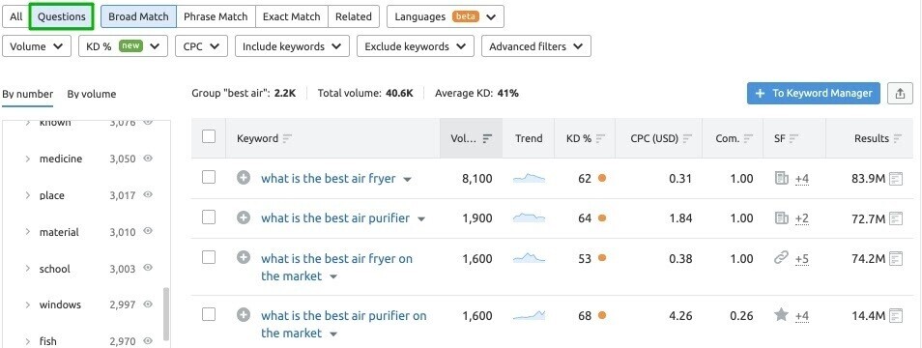Toggle eye icon for school group
This screenshot has height=348, width=922.
point(148,268)
